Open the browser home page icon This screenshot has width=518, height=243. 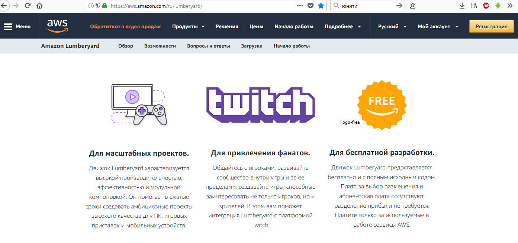tap(39, 6)
